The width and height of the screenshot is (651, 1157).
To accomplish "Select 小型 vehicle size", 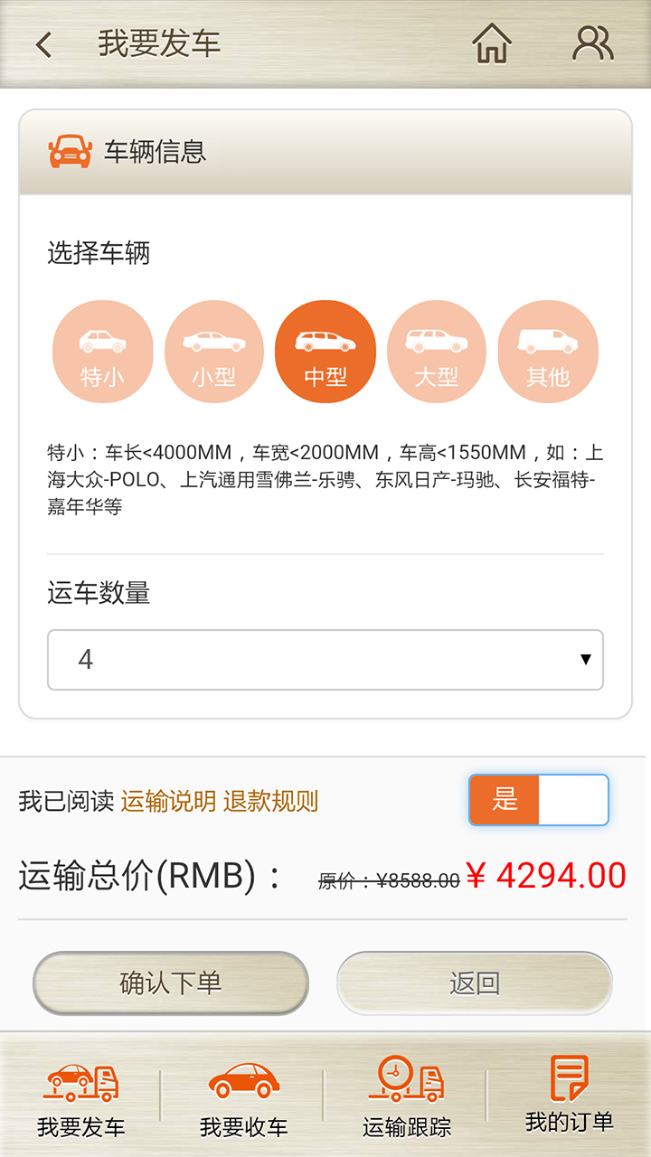I will (213, 352).
